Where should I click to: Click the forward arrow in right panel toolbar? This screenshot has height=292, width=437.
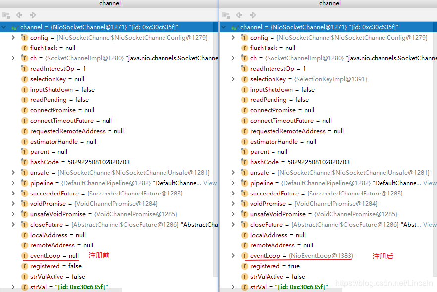pos(253,15)
